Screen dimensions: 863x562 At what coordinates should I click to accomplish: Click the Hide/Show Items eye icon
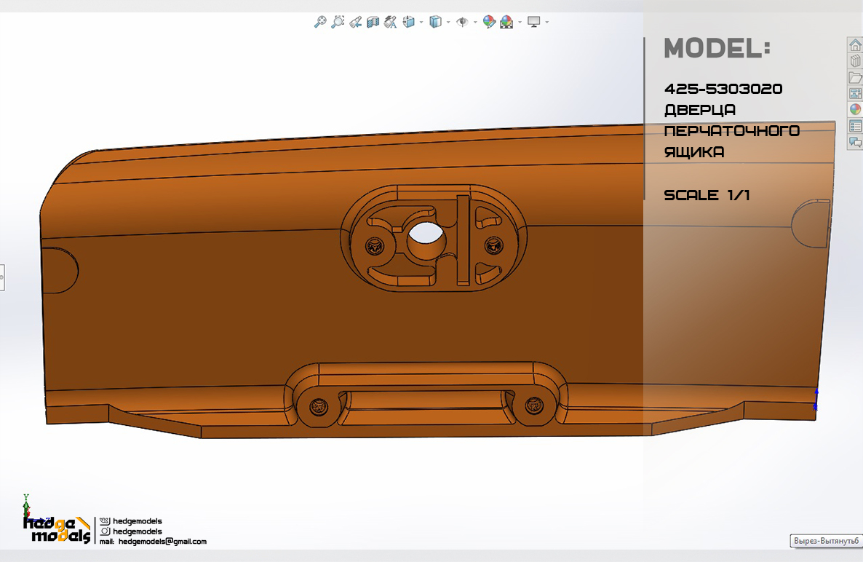click(x=462, y=22)
